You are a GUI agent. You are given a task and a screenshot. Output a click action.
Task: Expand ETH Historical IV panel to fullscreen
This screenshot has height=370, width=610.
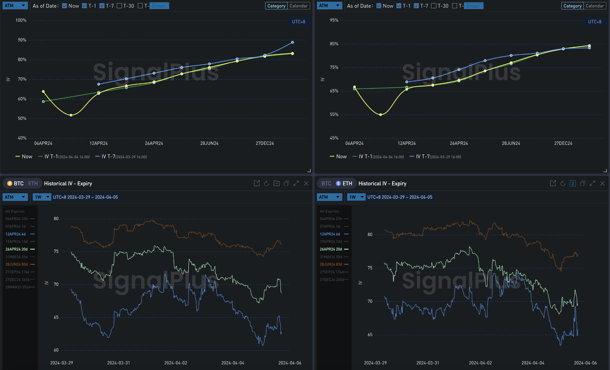(x=592, y=184)
